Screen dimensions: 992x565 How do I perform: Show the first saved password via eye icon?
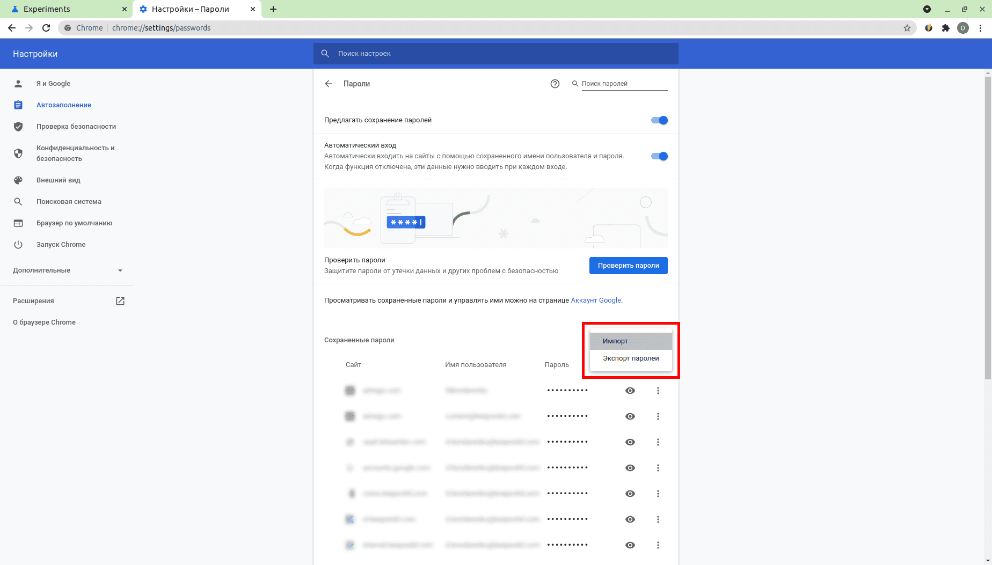point(630,391)
